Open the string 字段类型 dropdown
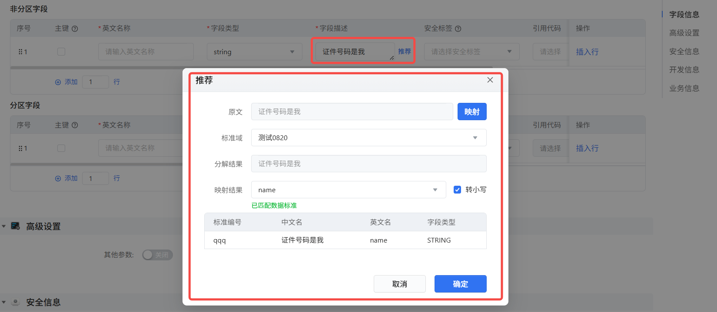Viewport: 717px width, 312px height. pos(255,52)
